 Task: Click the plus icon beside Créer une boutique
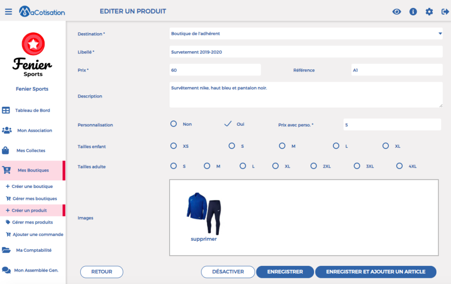[8, 187]
